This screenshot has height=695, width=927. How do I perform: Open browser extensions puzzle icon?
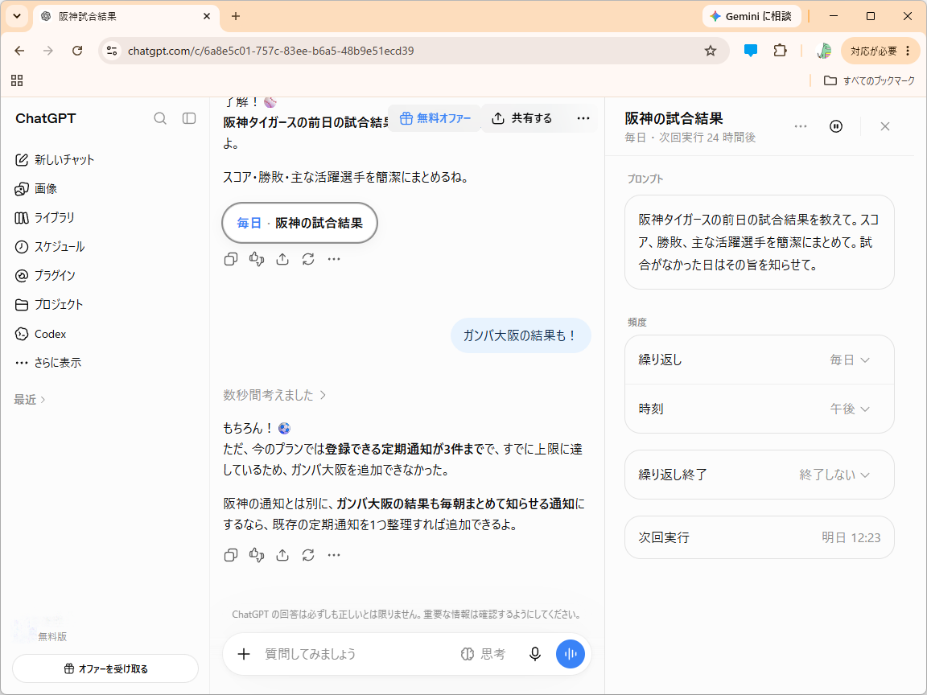click(781, 51)
